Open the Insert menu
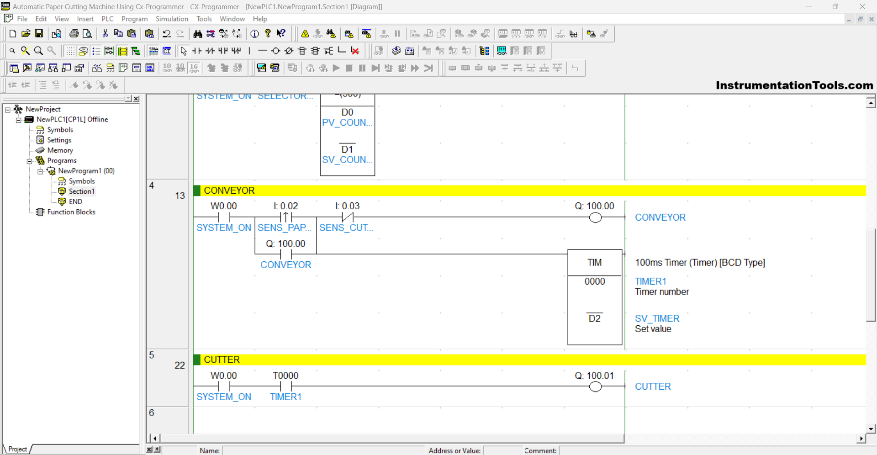877x455 pixels. pos(85,19)
